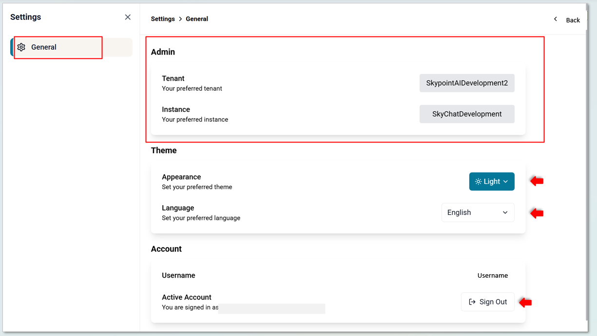
Task: Click the Appearance setting label
Action: [x=181, y=177]
